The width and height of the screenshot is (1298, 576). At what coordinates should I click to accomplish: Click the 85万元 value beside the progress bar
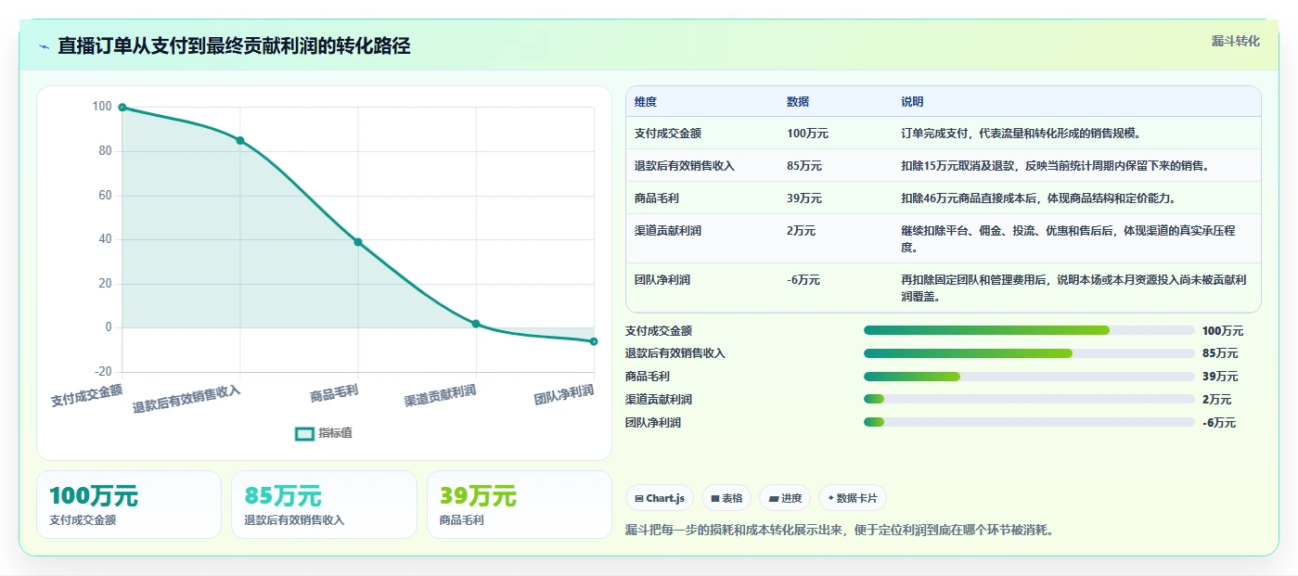click(x=1220, y=353)
